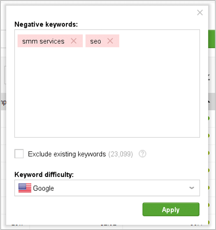This screenshot has height=230, width=216.
Task: Toggle via the "Exclude existing keywords" label
Action: point(67,154)
